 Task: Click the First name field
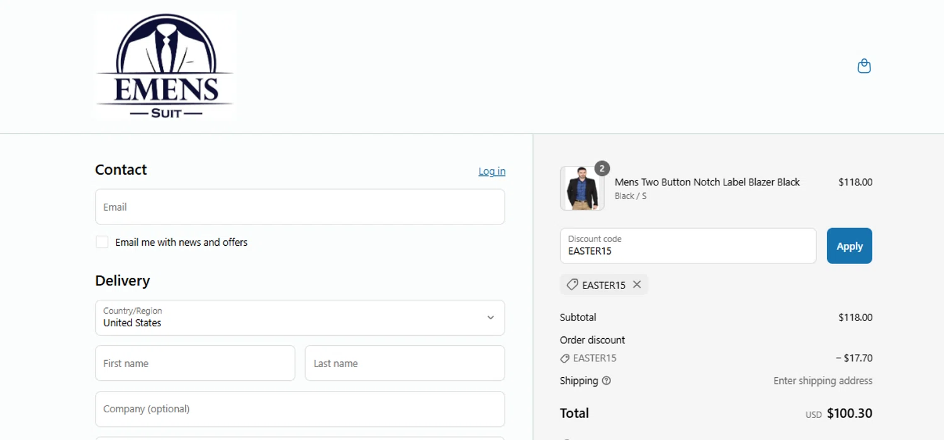click(195, 363)
